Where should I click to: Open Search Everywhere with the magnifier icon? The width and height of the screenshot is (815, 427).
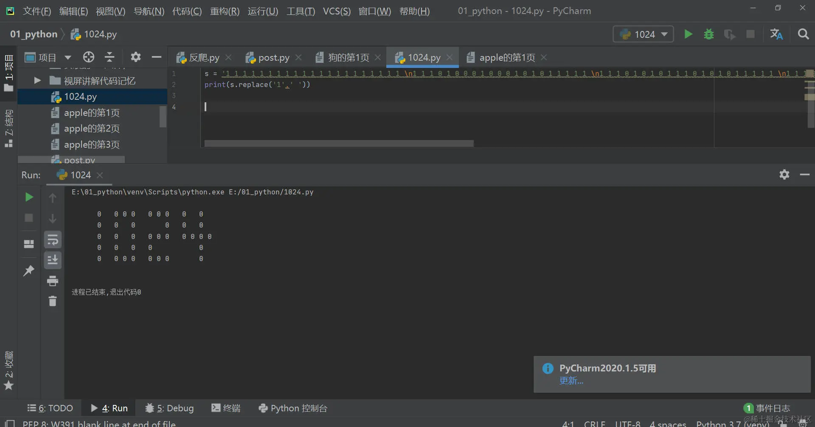tap(804, 34)
